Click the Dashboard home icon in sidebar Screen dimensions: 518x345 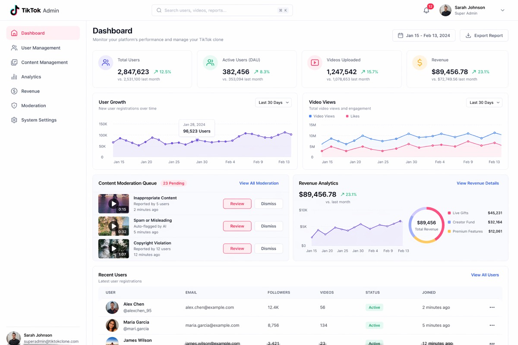click(x=14, y=33)
